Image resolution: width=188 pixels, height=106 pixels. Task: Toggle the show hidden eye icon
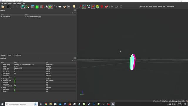coord(60,6)
